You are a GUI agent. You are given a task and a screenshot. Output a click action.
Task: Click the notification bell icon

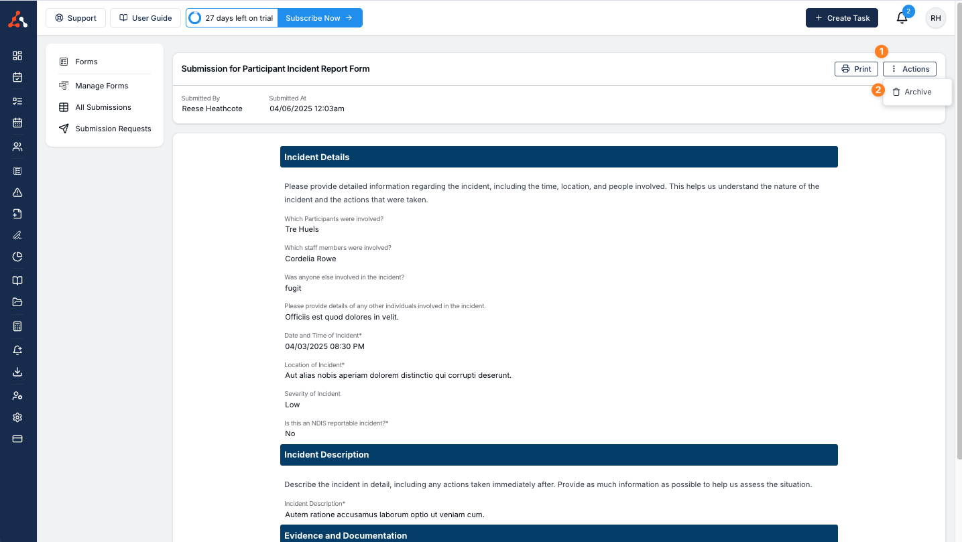tap(902, 18)
